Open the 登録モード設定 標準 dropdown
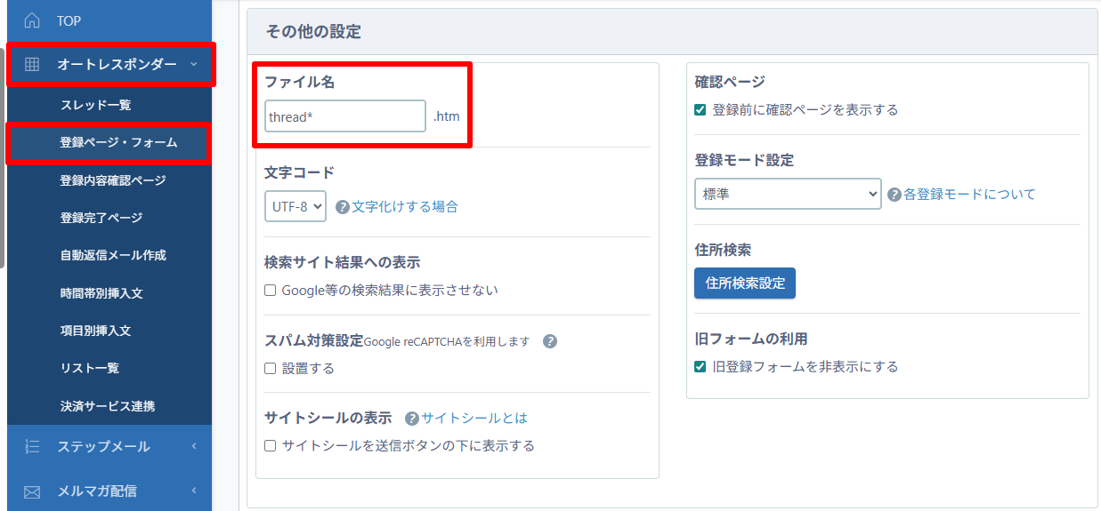 tap(787, 195)
